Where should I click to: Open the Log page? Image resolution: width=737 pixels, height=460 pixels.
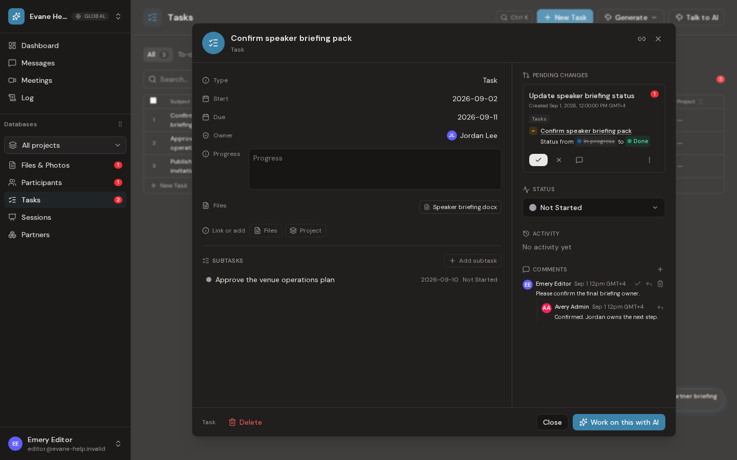[x=65, y=98]
